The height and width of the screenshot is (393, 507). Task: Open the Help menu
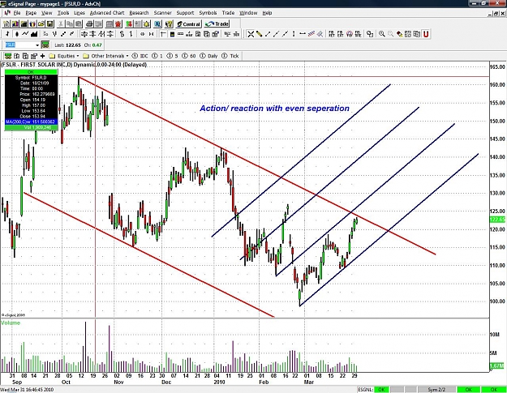pyautogui.click(x=267, y=13)
